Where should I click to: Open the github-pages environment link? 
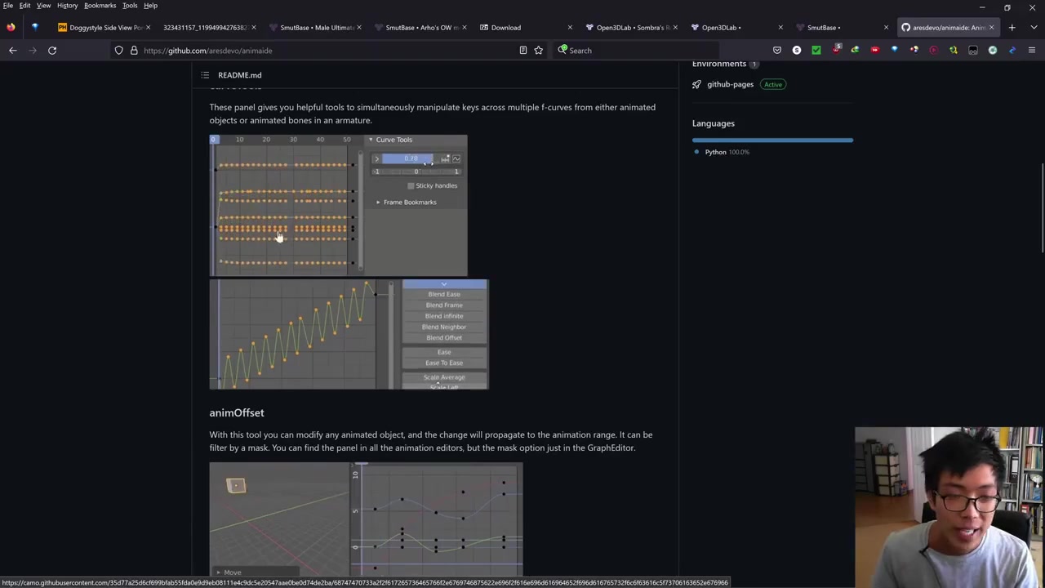click(x=730, y=84)
